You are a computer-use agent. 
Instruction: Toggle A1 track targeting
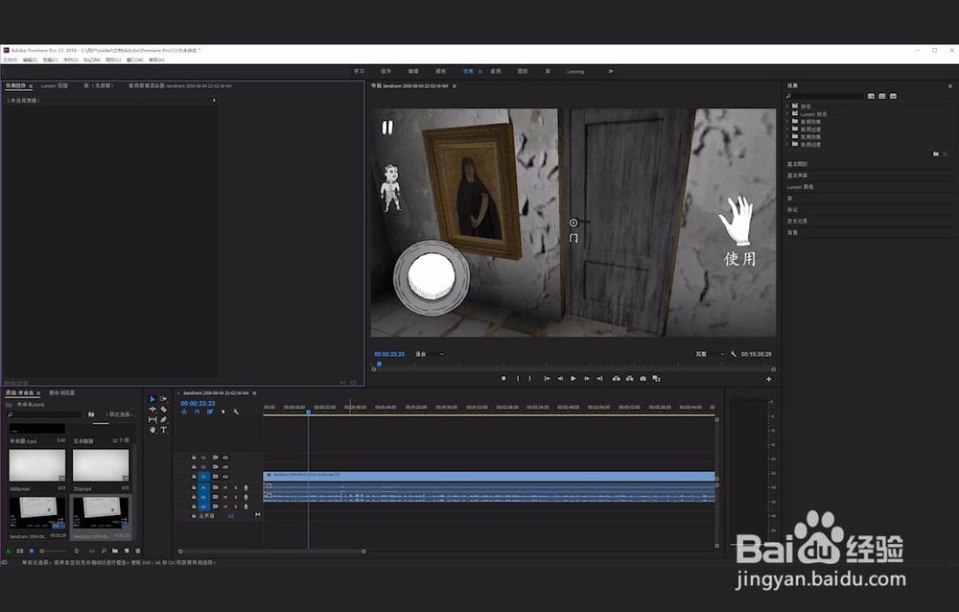203,487
